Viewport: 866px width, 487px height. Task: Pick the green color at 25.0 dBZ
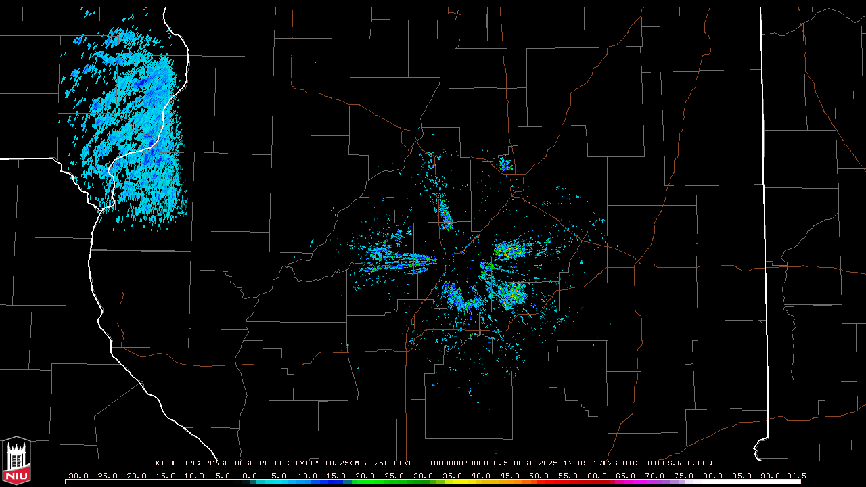click(394, 482)
